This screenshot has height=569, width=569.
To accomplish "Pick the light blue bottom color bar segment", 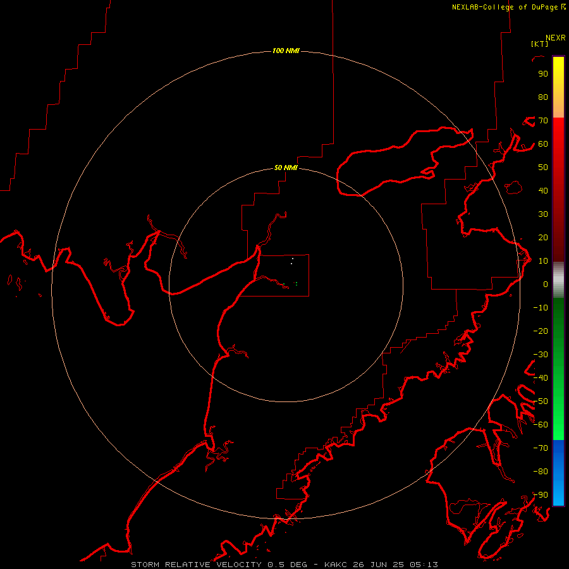I will click(x=558, y=494).
